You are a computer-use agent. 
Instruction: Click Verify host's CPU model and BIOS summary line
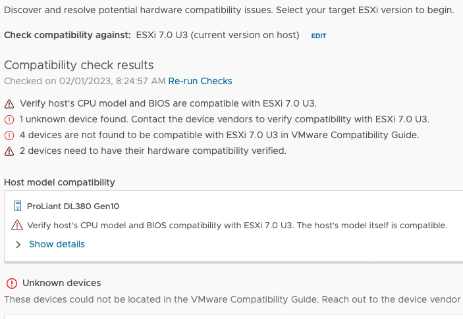point(169,103)
